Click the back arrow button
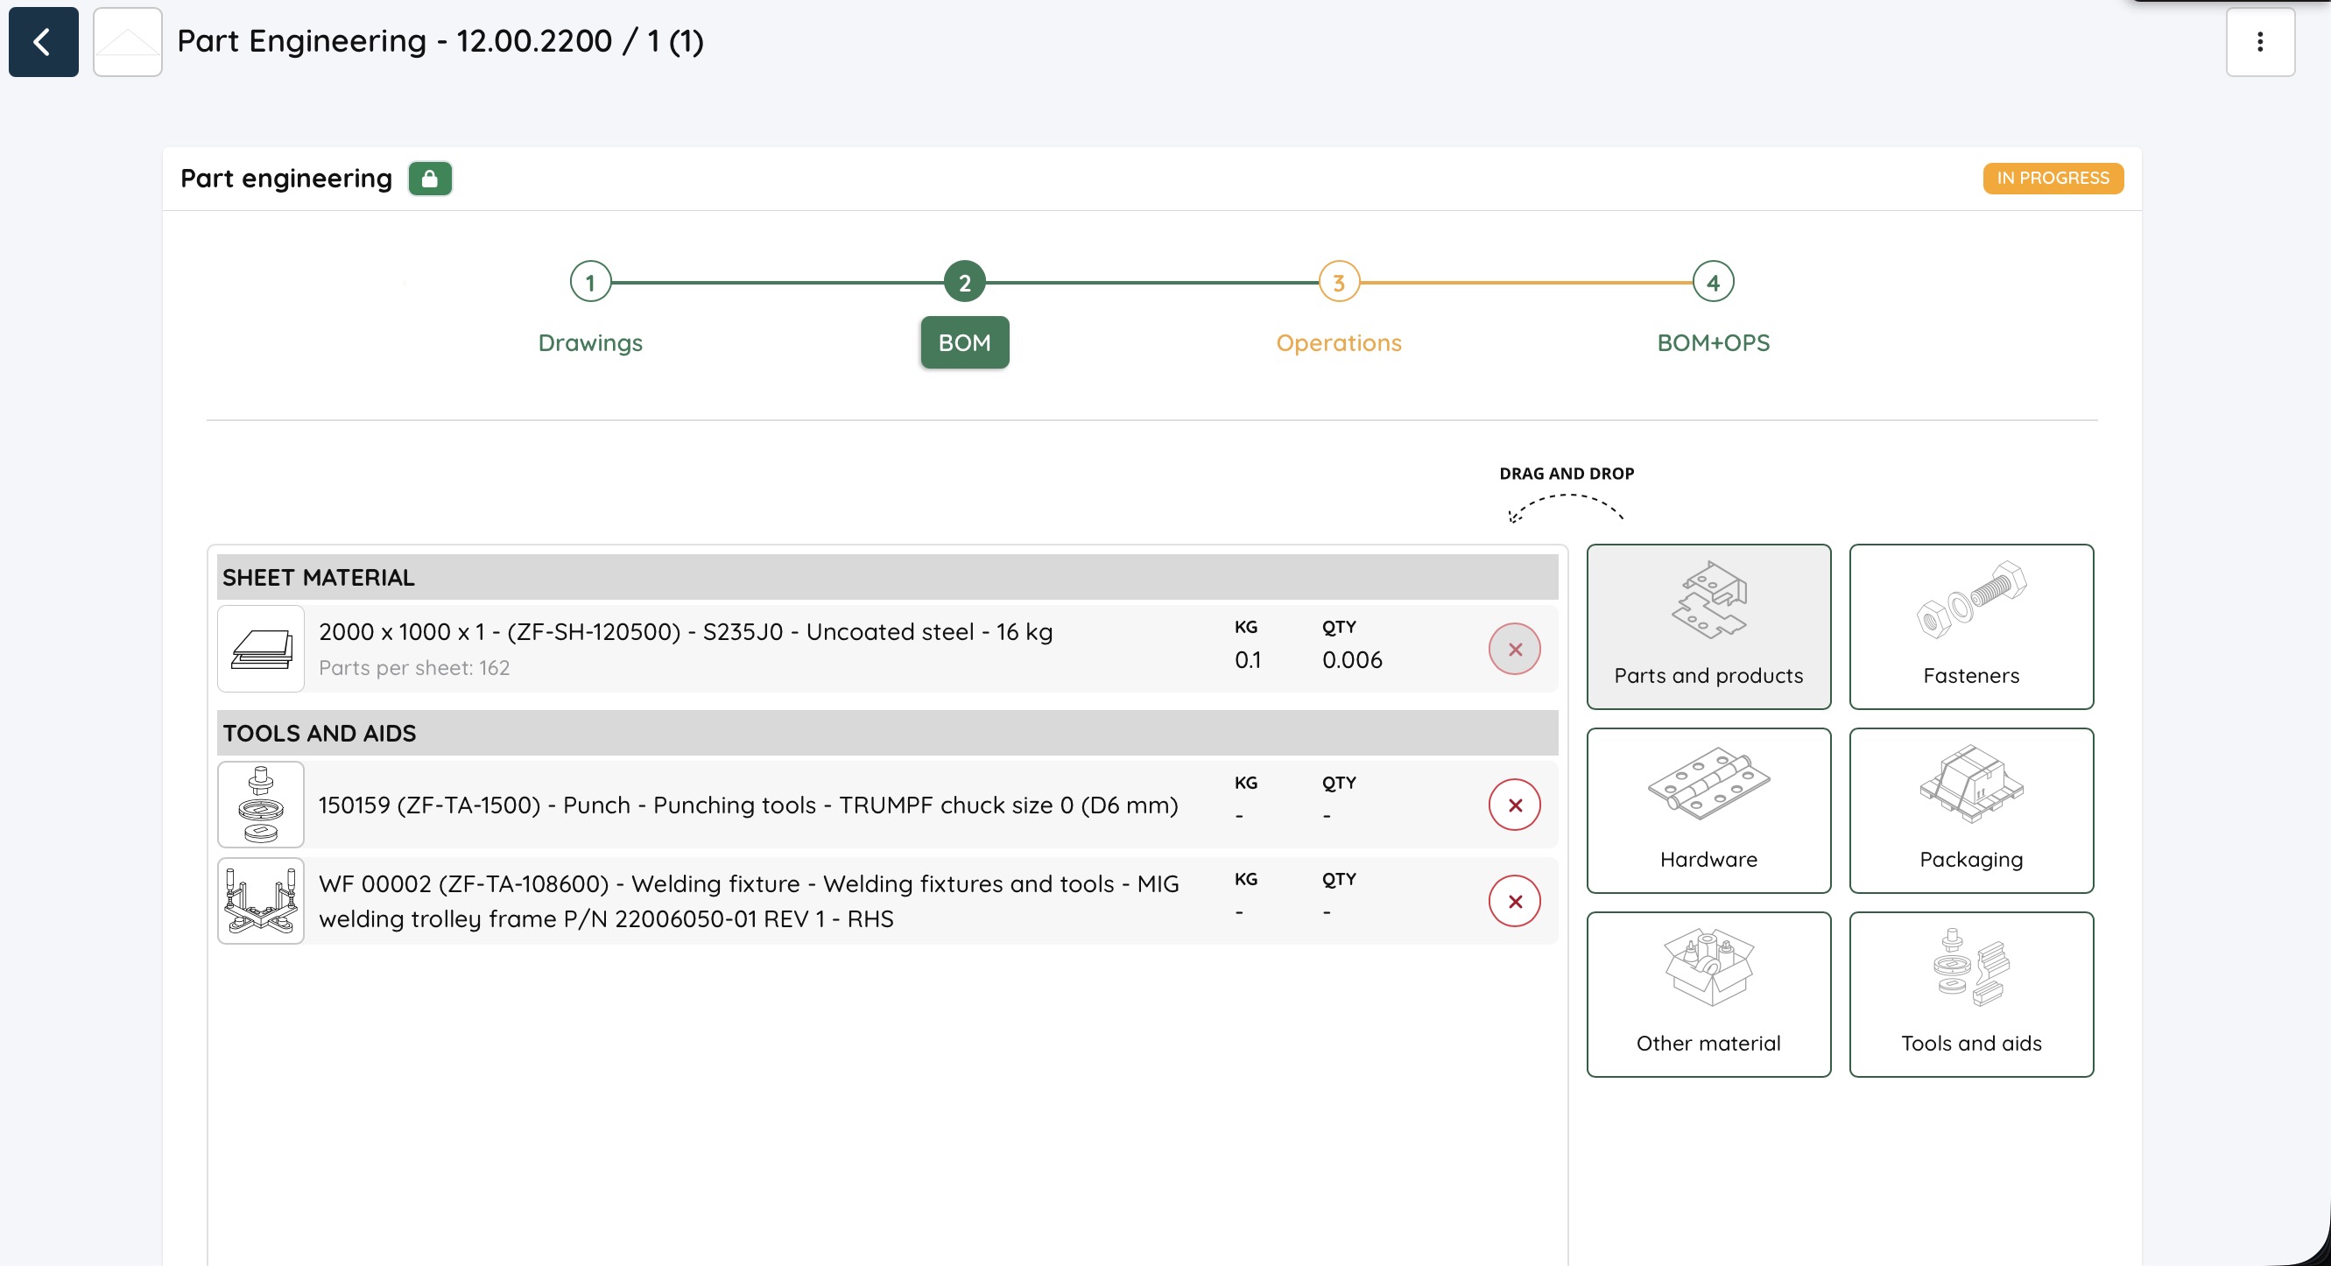The height and width of the screenshot is (1266, 2331). point(43,42)
